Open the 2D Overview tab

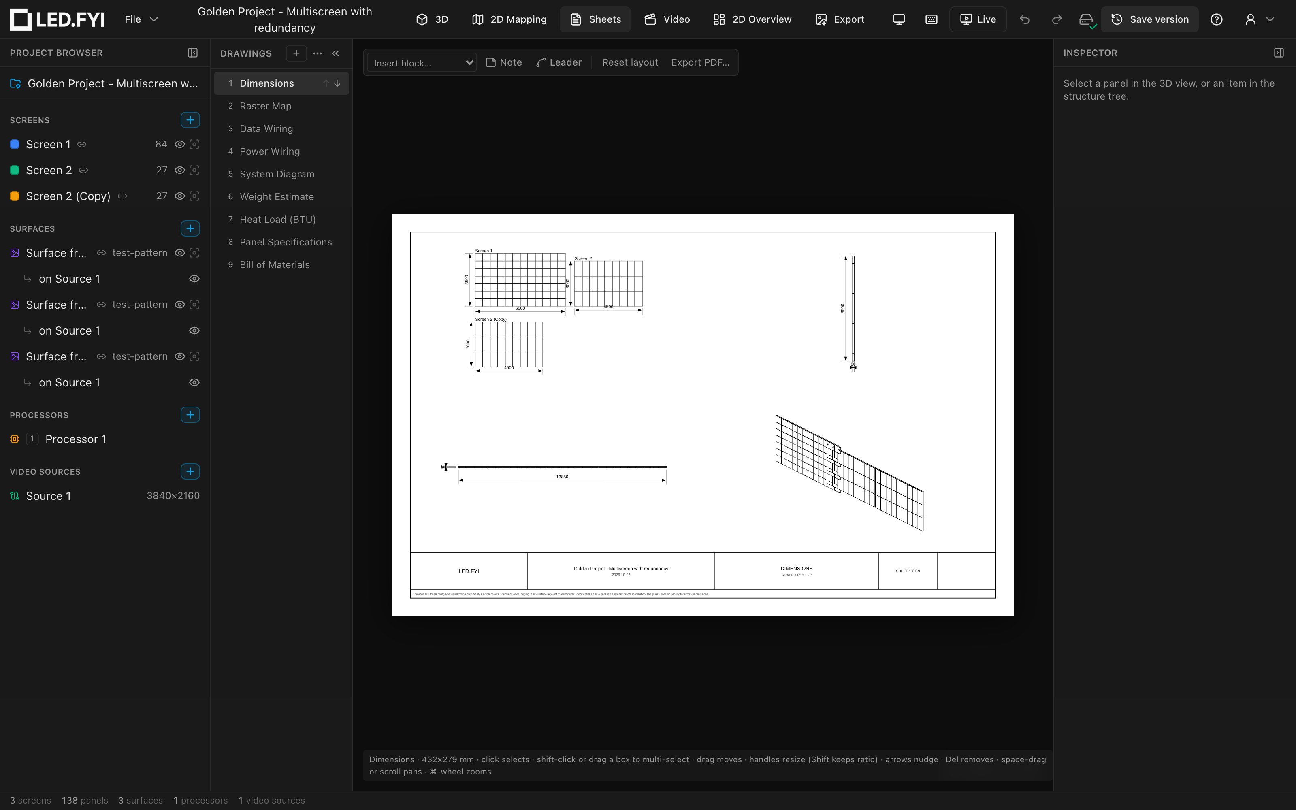(x=752, y=19)
